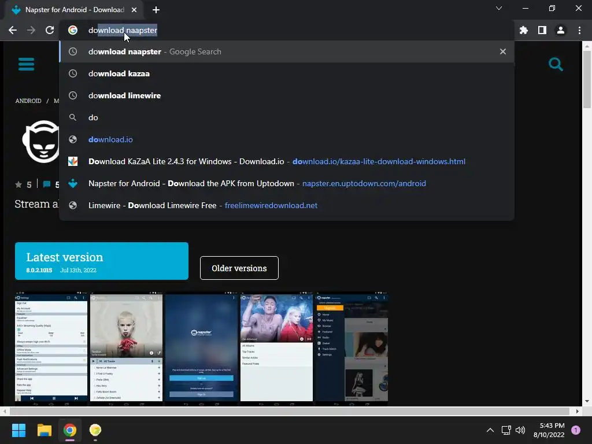Open the settings screen screenshot thumbnail
592x444 pixels.
[51, 349]
